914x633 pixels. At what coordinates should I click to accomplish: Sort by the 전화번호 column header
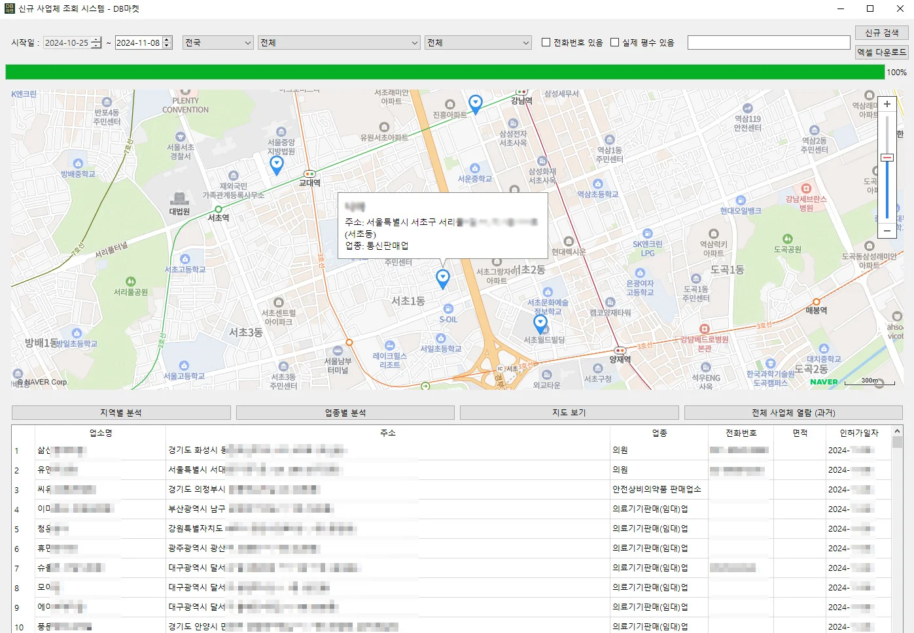[x=741, y=433]
